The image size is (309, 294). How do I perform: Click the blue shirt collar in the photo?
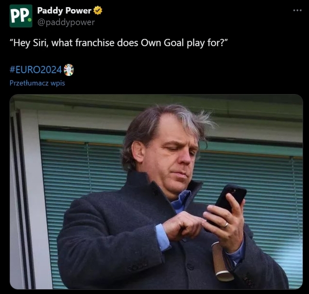pos(181,201)
